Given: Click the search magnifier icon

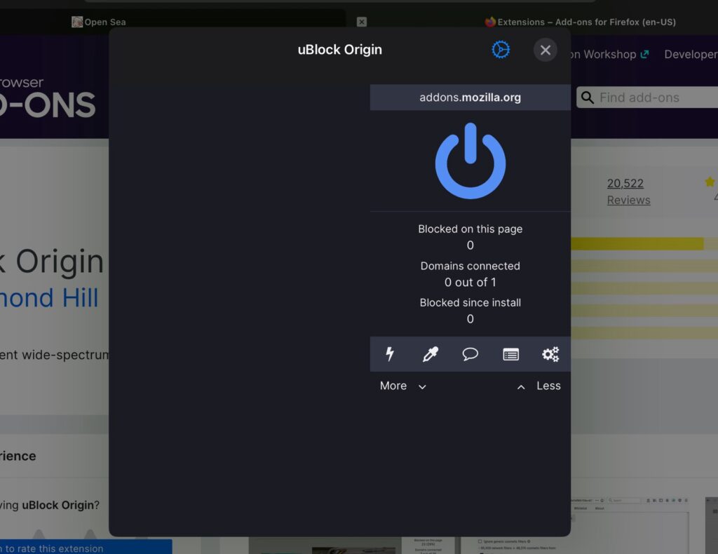Looking at the screenshot, I should coord(587,97).
